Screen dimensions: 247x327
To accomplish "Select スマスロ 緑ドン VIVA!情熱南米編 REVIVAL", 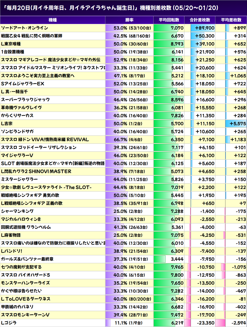I will [45, 140].
